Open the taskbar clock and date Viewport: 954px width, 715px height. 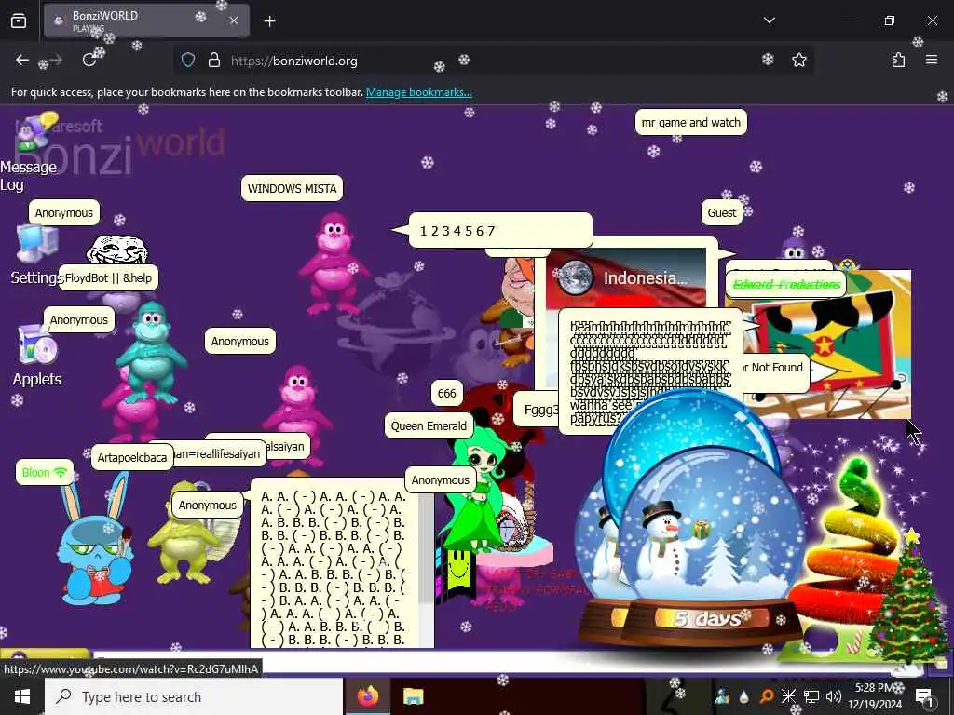[x=875, y=696]
